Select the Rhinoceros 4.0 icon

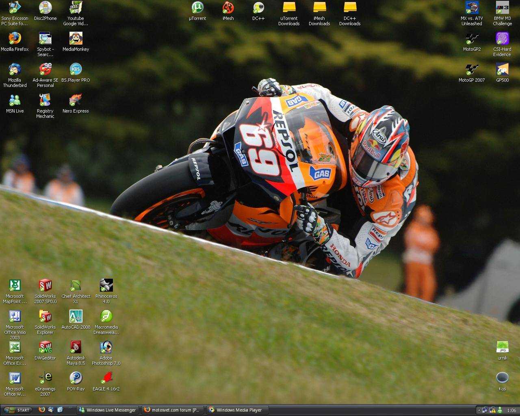106,291
